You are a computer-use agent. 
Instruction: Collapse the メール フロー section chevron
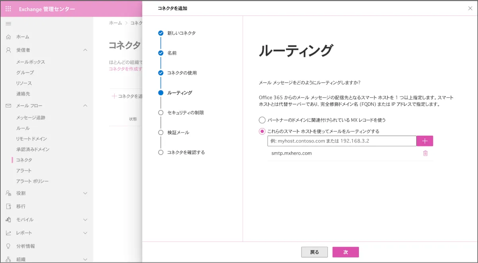[85, 106]
